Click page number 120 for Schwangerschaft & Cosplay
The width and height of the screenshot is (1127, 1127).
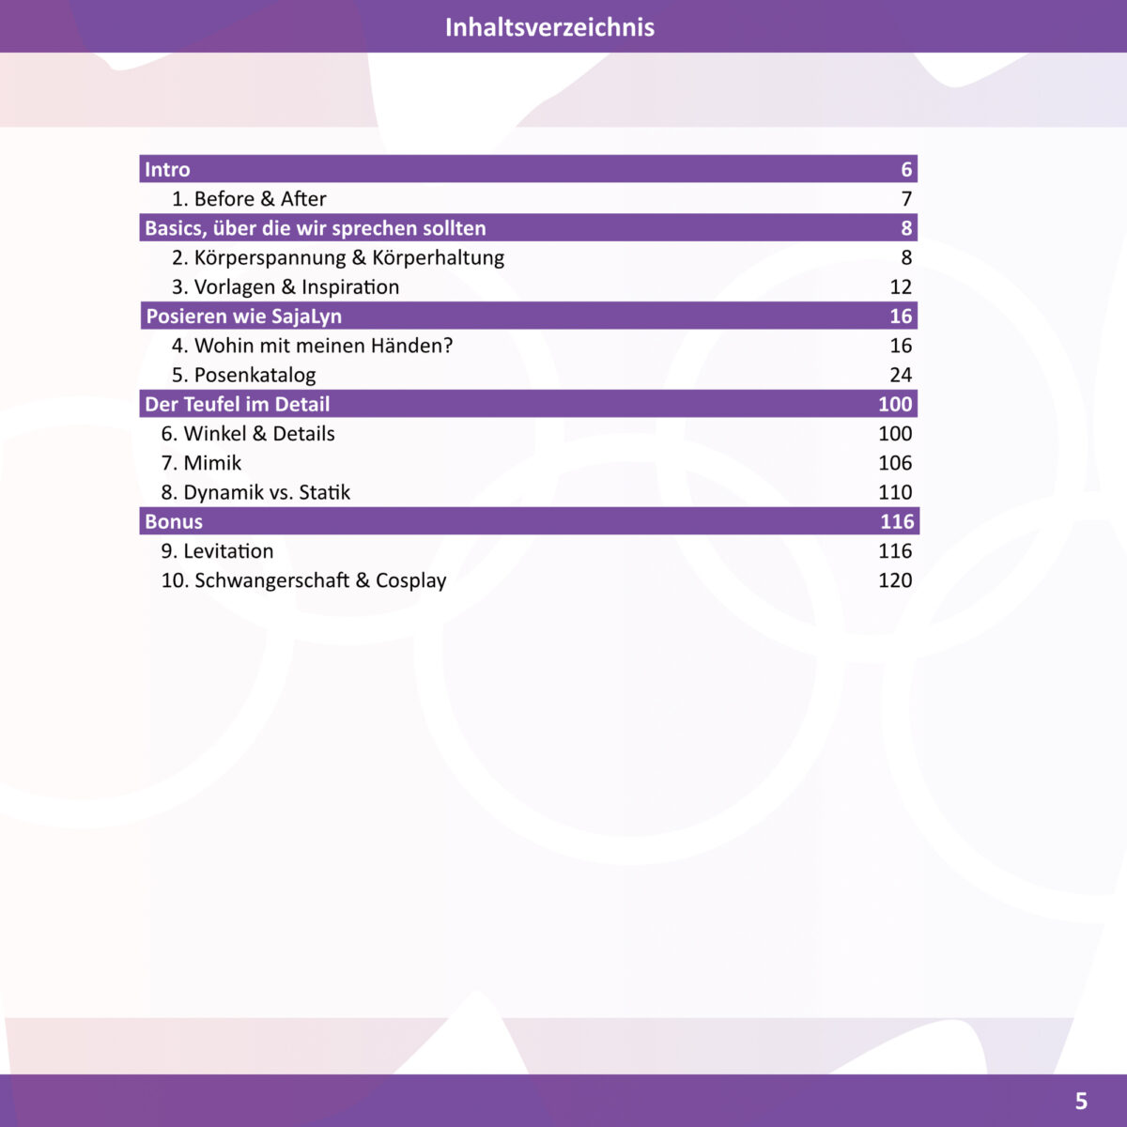pos(895,580)
